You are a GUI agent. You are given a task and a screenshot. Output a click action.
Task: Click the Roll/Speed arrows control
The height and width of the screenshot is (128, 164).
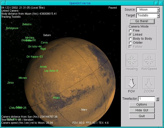tap(149, 60)
